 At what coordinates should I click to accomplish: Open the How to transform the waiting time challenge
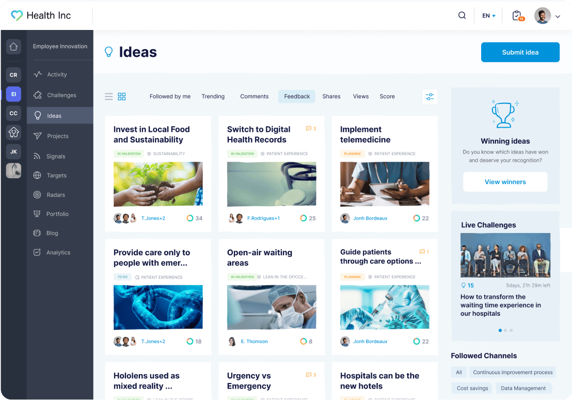tap(501, 305)
